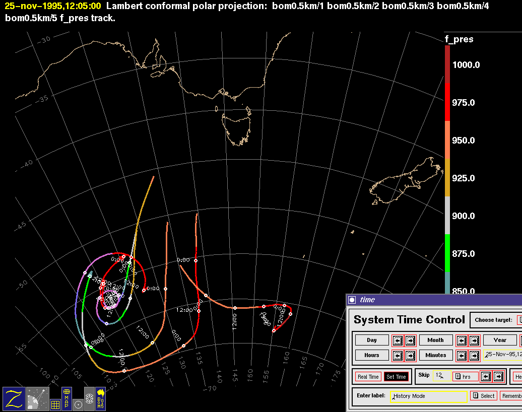Advance Minutes with the right arrow
522x412 pixels.
(475, 356)
